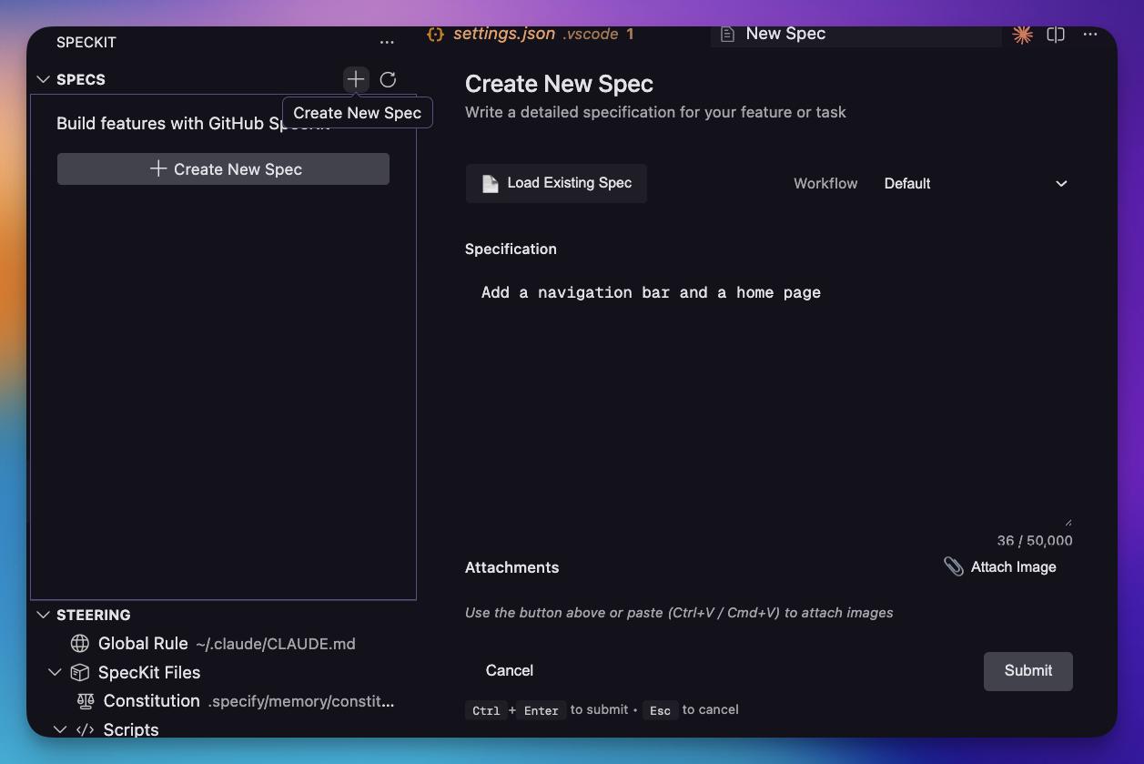Submit the new specification
This screenshot has height=764, width=1144.
(1028, 670)
